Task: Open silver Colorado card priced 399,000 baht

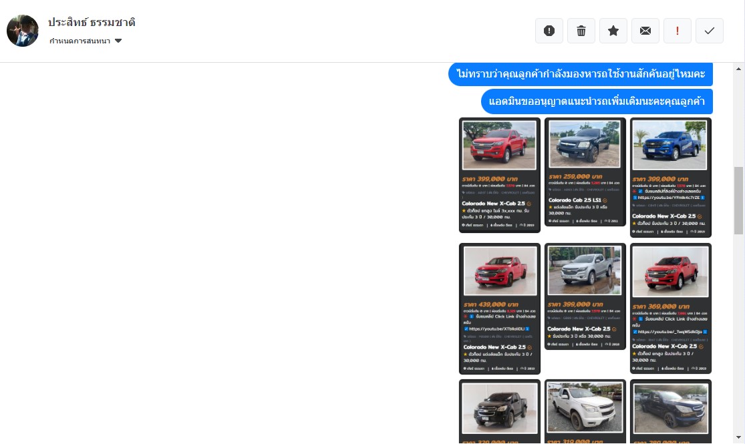Action: (585, 296)
